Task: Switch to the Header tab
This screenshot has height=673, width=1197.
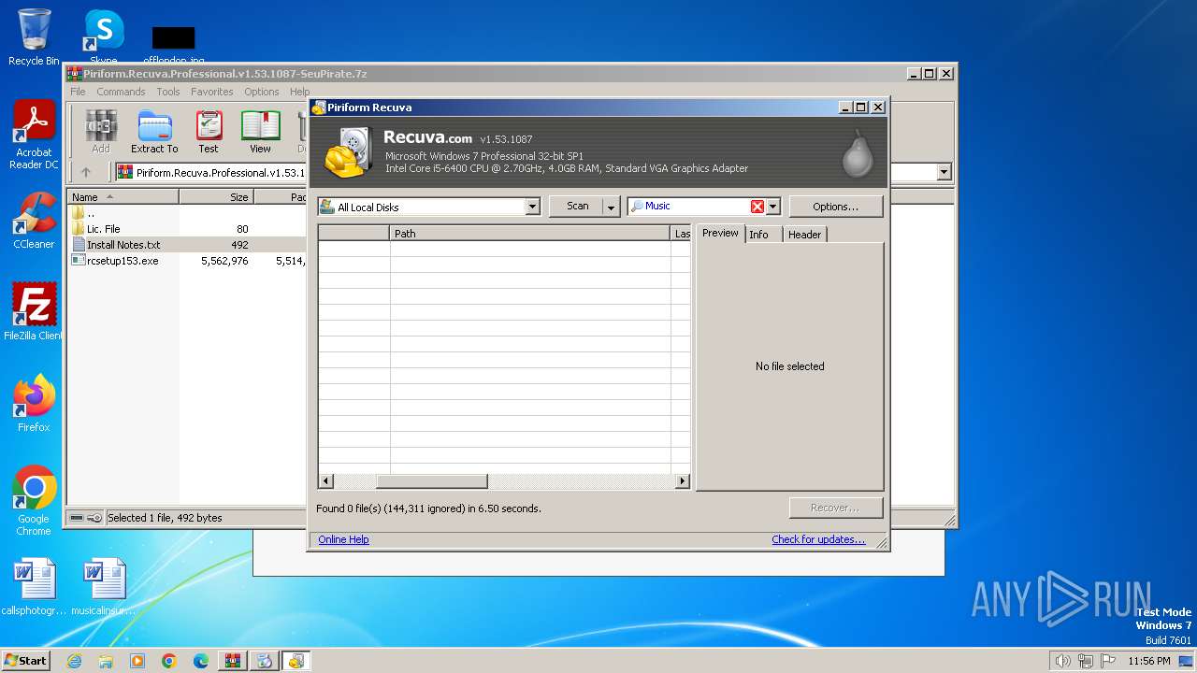Action: click(x=804, y=235)
